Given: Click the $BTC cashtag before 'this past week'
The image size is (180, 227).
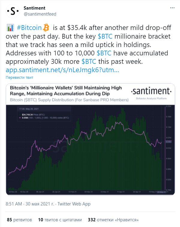Looking at the screenshot, I should tap(89, 61).
